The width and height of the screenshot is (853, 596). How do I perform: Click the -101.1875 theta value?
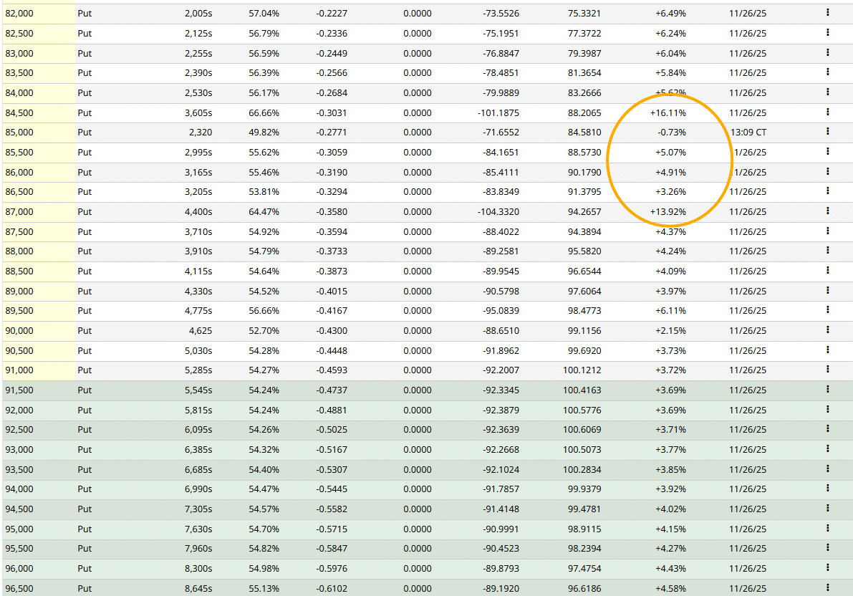coord(498,113)
